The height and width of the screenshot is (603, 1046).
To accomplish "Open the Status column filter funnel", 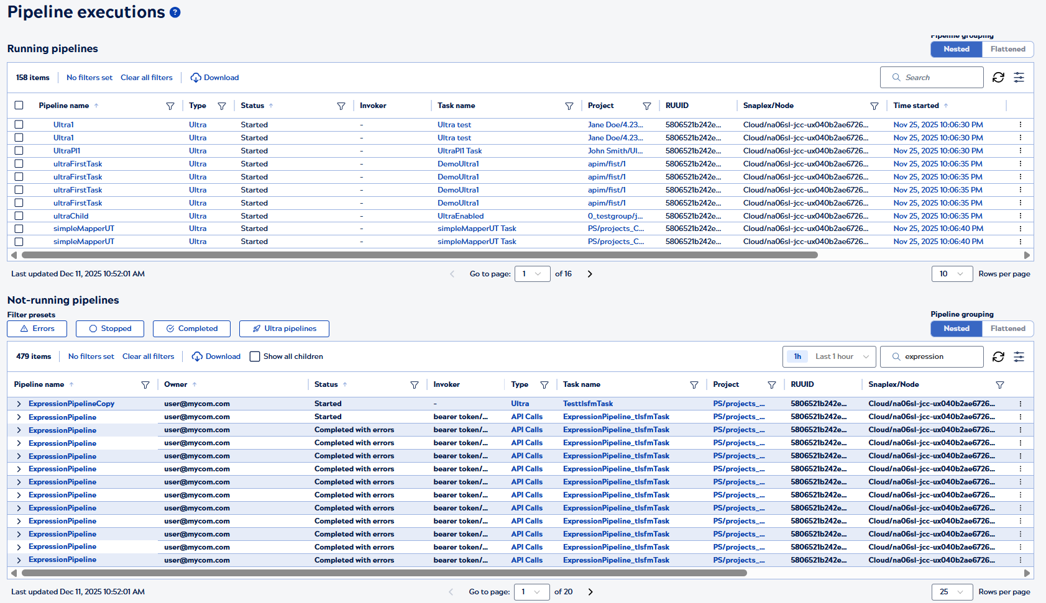I will click(x=341, y=106).
